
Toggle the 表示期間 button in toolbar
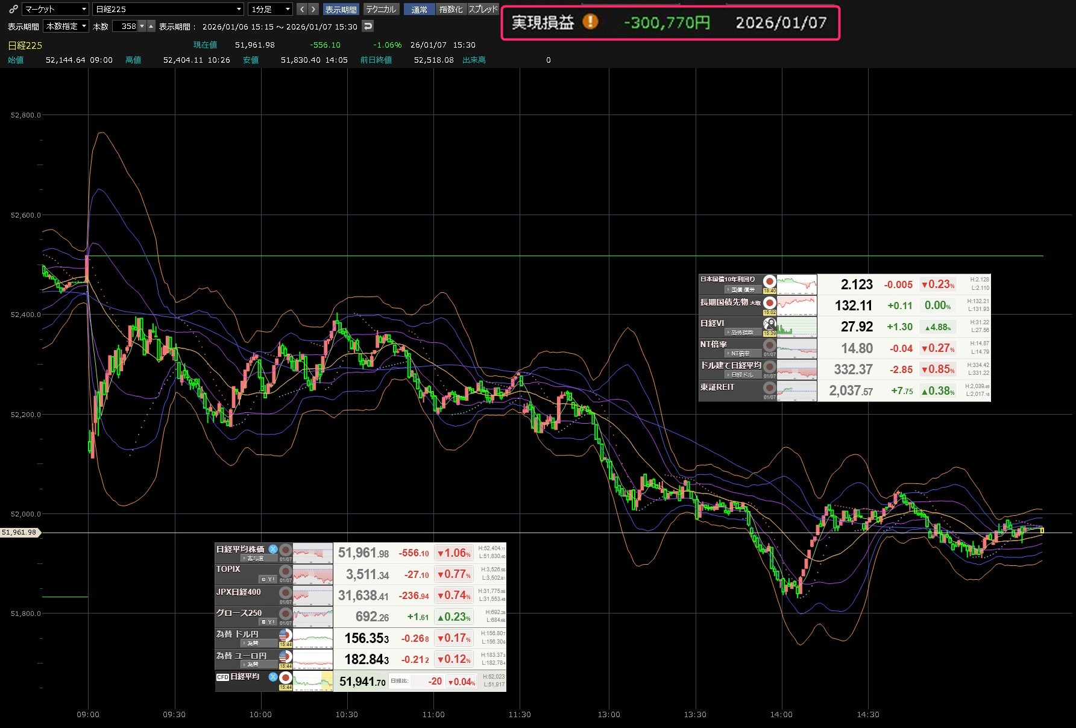click(341, 9)
